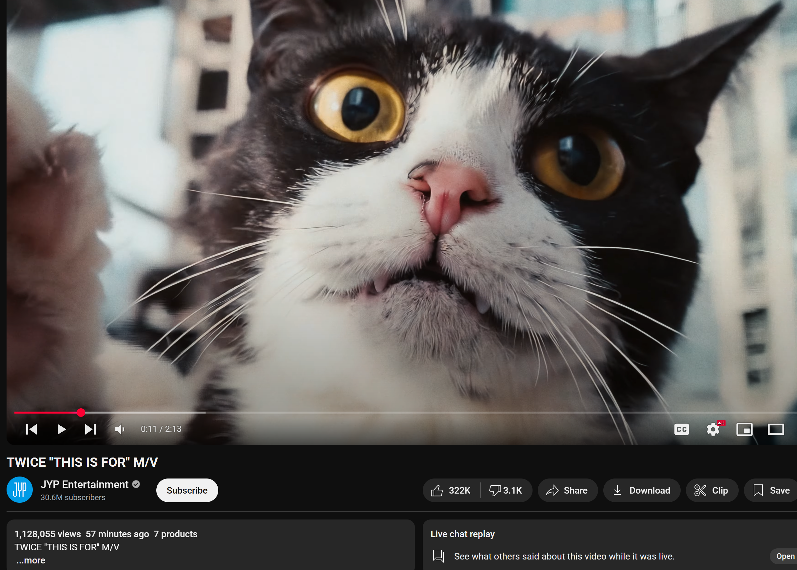This screenshot has width=797, height=570.
Task: Download the video
Action: tap(642, 490)
